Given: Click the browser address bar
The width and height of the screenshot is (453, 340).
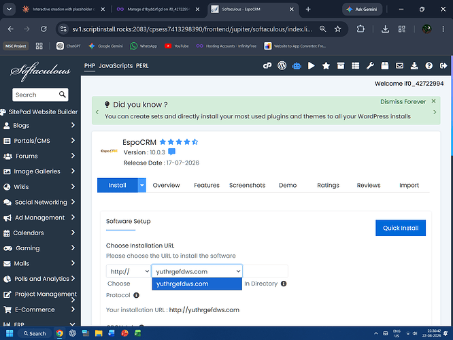Looking at the screenshot, I should [x=192, y=29].
